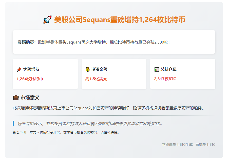
Task: Click the footer text 百度爱上BTC
Action: [x=205, y=145]
